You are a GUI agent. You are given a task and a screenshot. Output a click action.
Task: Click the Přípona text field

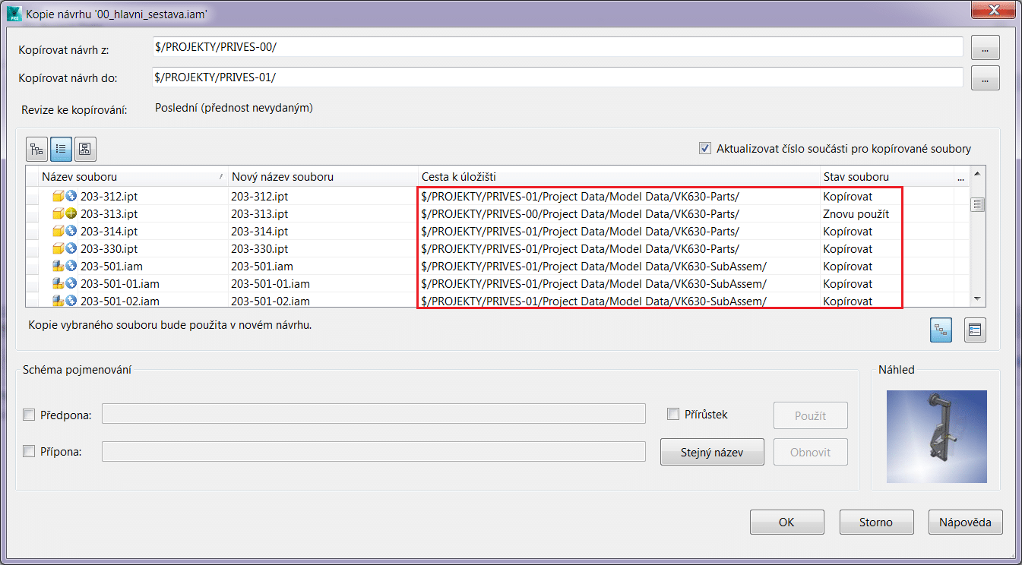tap(373, 451)
